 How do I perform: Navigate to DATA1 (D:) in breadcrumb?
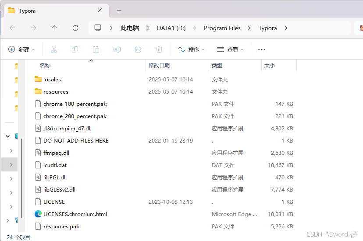click(x=171, y=28)
